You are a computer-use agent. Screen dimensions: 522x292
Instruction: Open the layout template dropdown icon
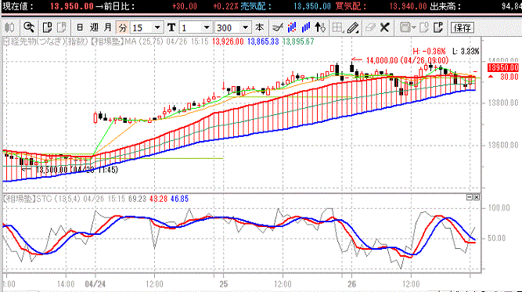coord(408,27)
